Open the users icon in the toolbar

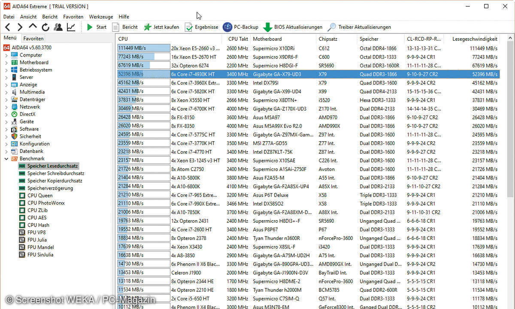tap(58, 27)
